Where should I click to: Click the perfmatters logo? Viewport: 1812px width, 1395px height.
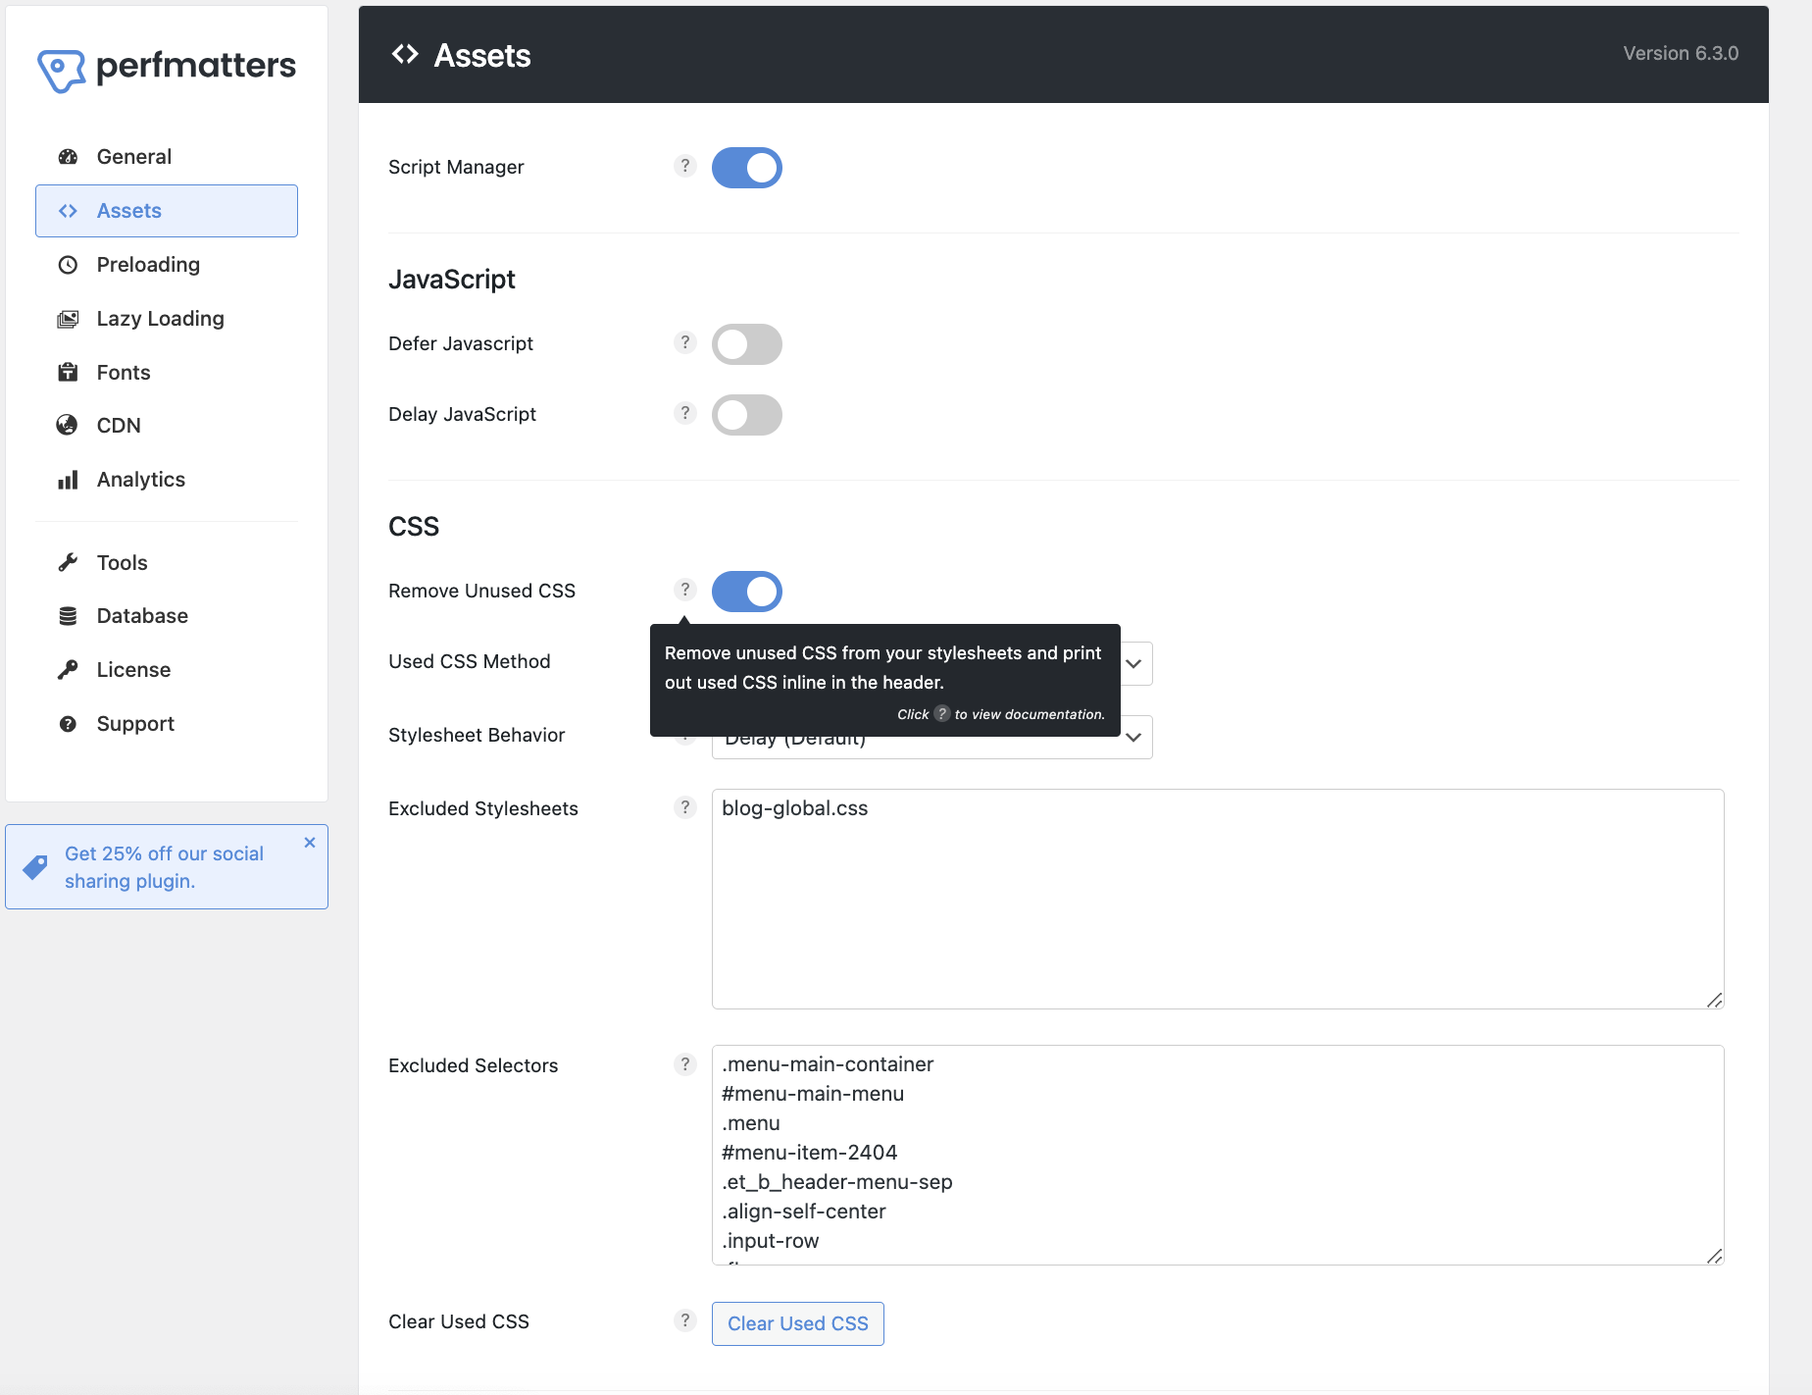point(167,69)
